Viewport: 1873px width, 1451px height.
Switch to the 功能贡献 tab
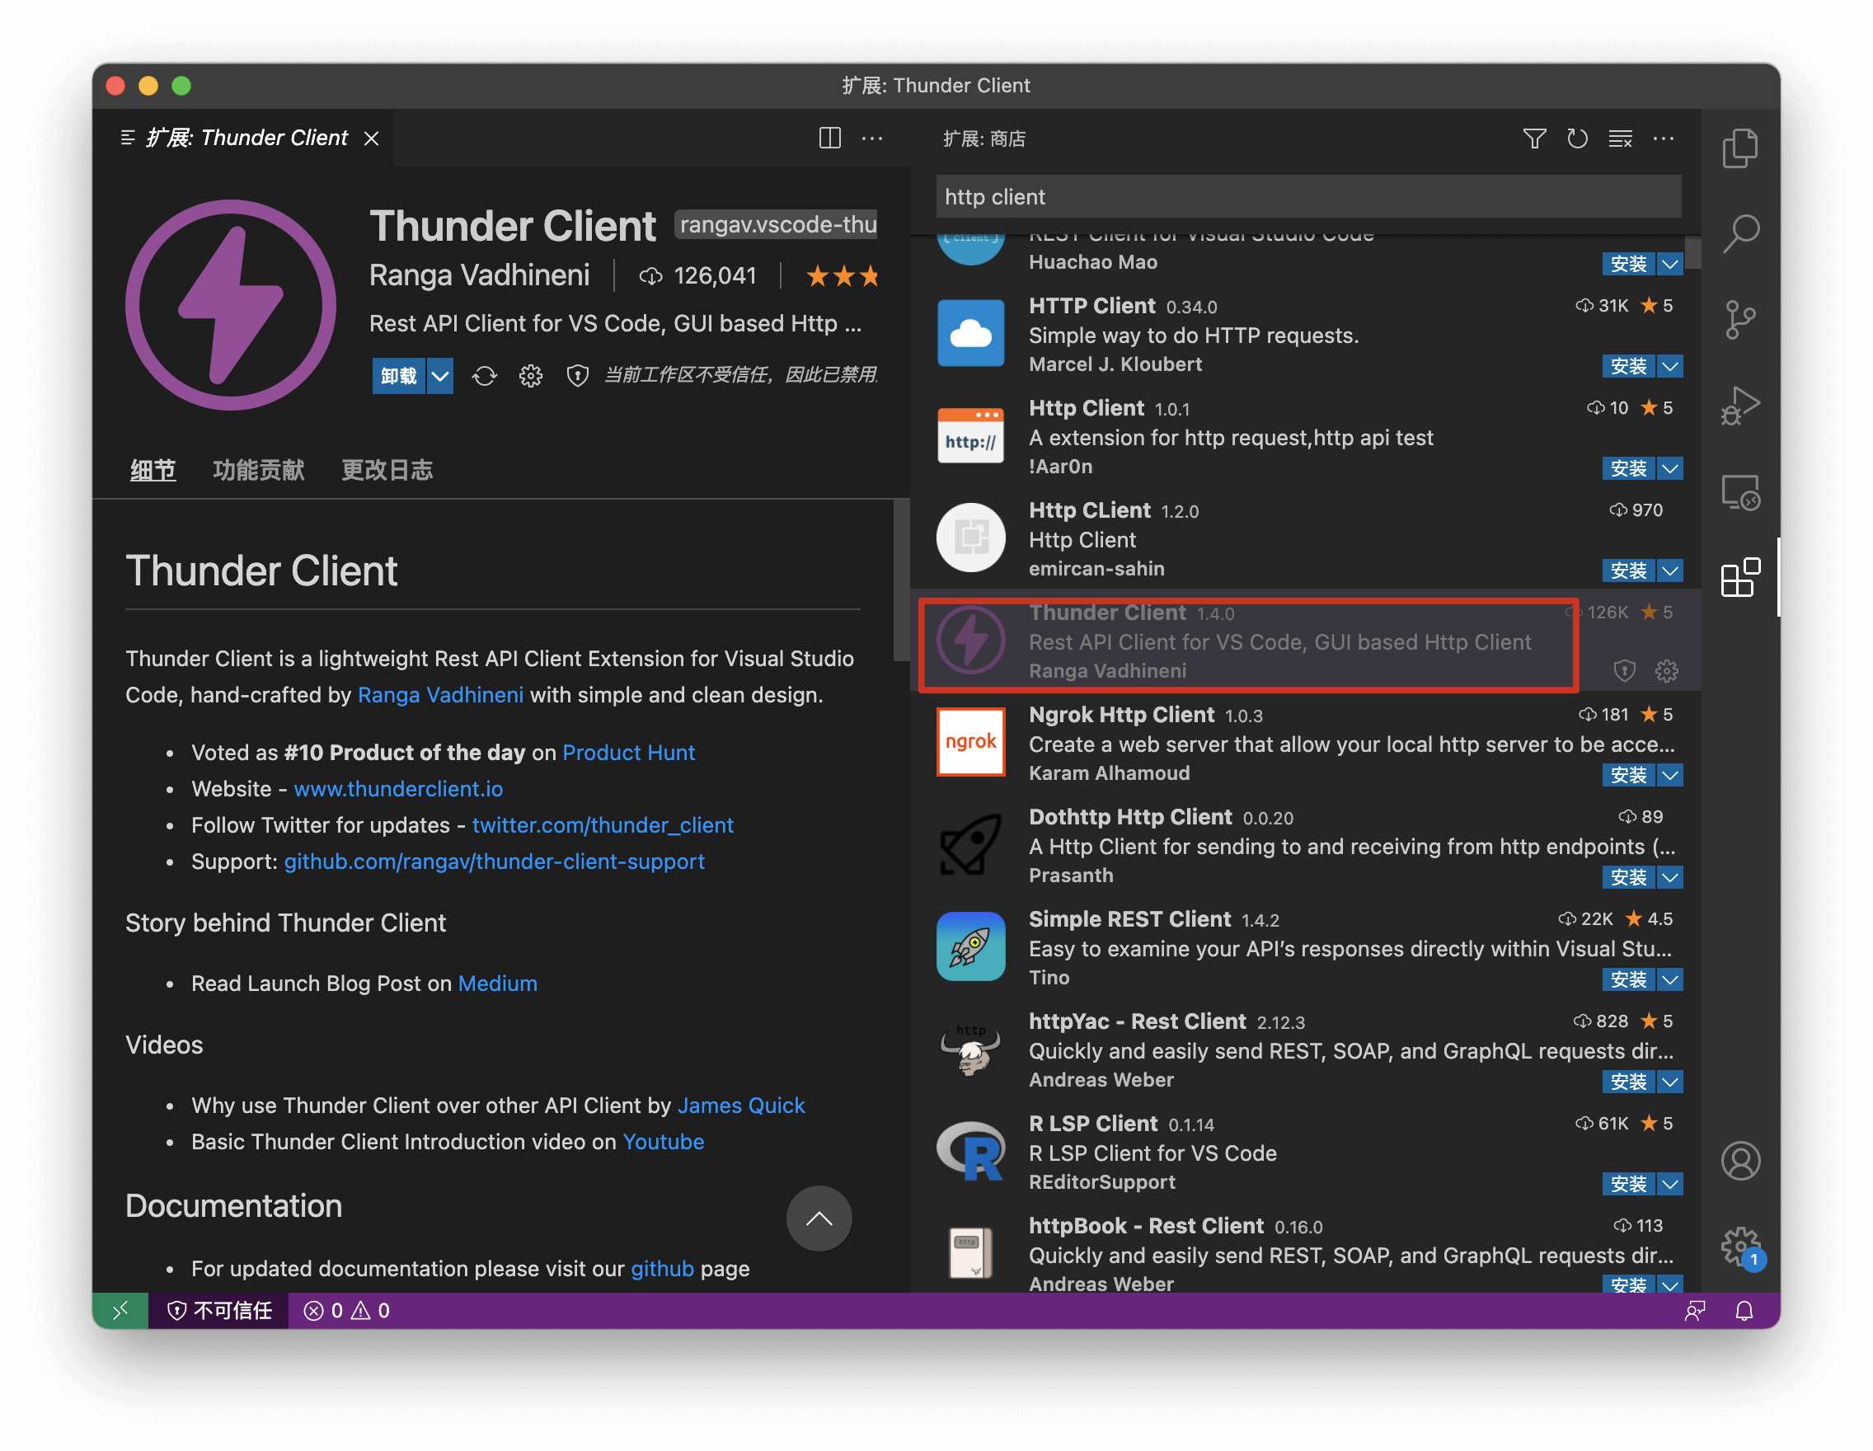pos(258,470)
